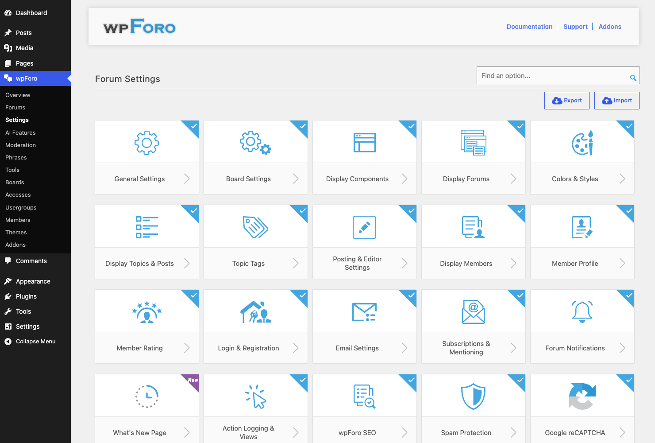
Task: Click the Dashboard gauge icon in sidebar
Action: (x=8, y=13)
